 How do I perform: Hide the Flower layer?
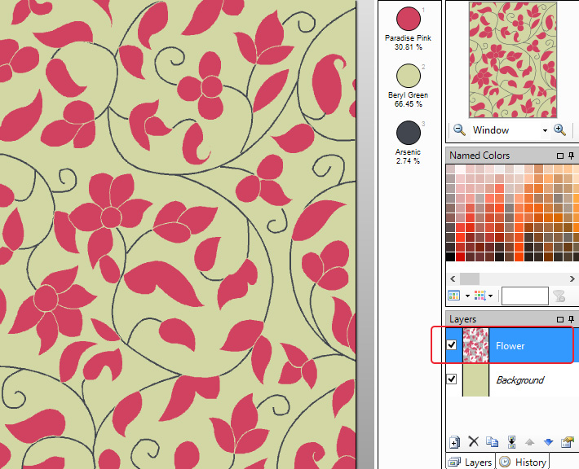(x=452, y=345)
